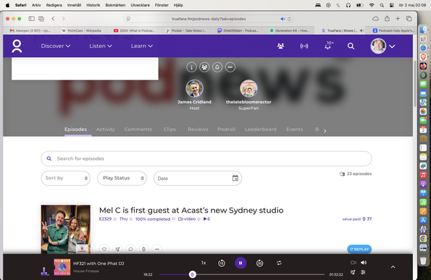Open the live broadcast icon in header

click(304, 46)
